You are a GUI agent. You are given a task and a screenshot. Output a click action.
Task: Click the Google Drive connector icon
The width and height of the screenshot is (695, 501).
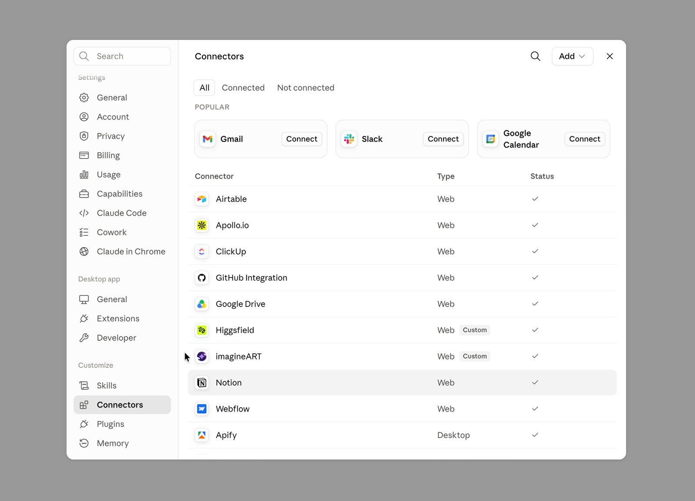202,304
